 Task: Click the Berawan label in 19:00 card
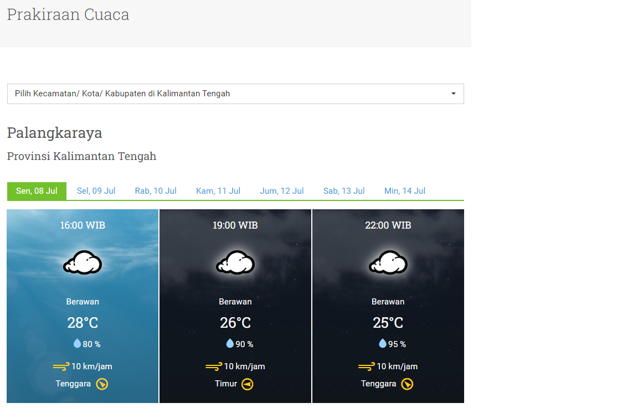click(235, 302)
